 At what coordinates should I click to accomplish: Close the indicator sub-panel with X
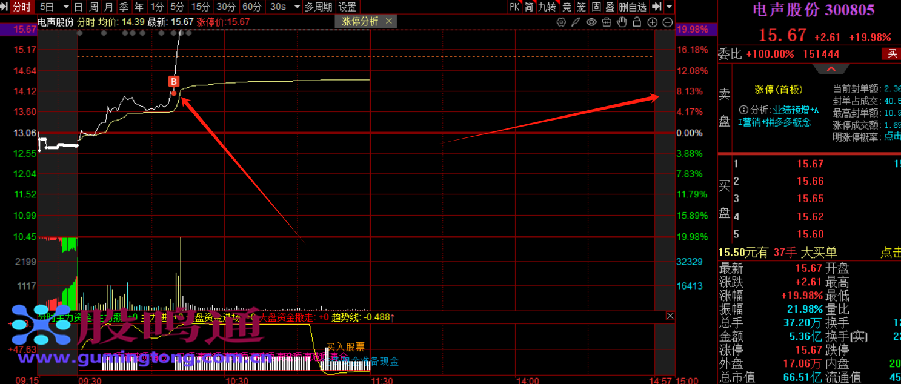(670, 316)
